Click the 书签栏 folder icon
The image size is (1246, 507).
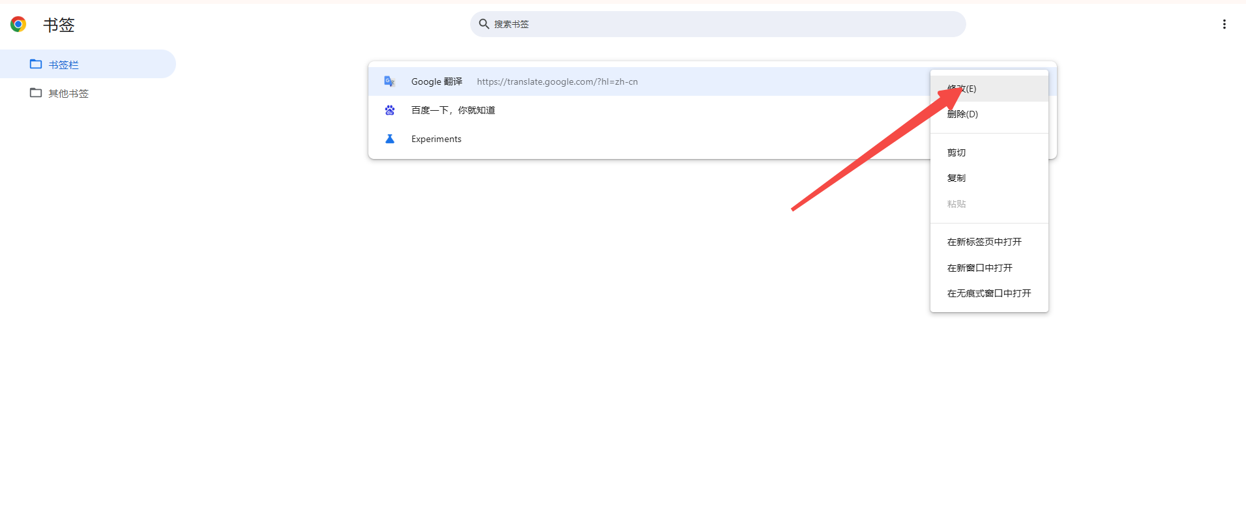pyautogui.click(x=36, y=64)
